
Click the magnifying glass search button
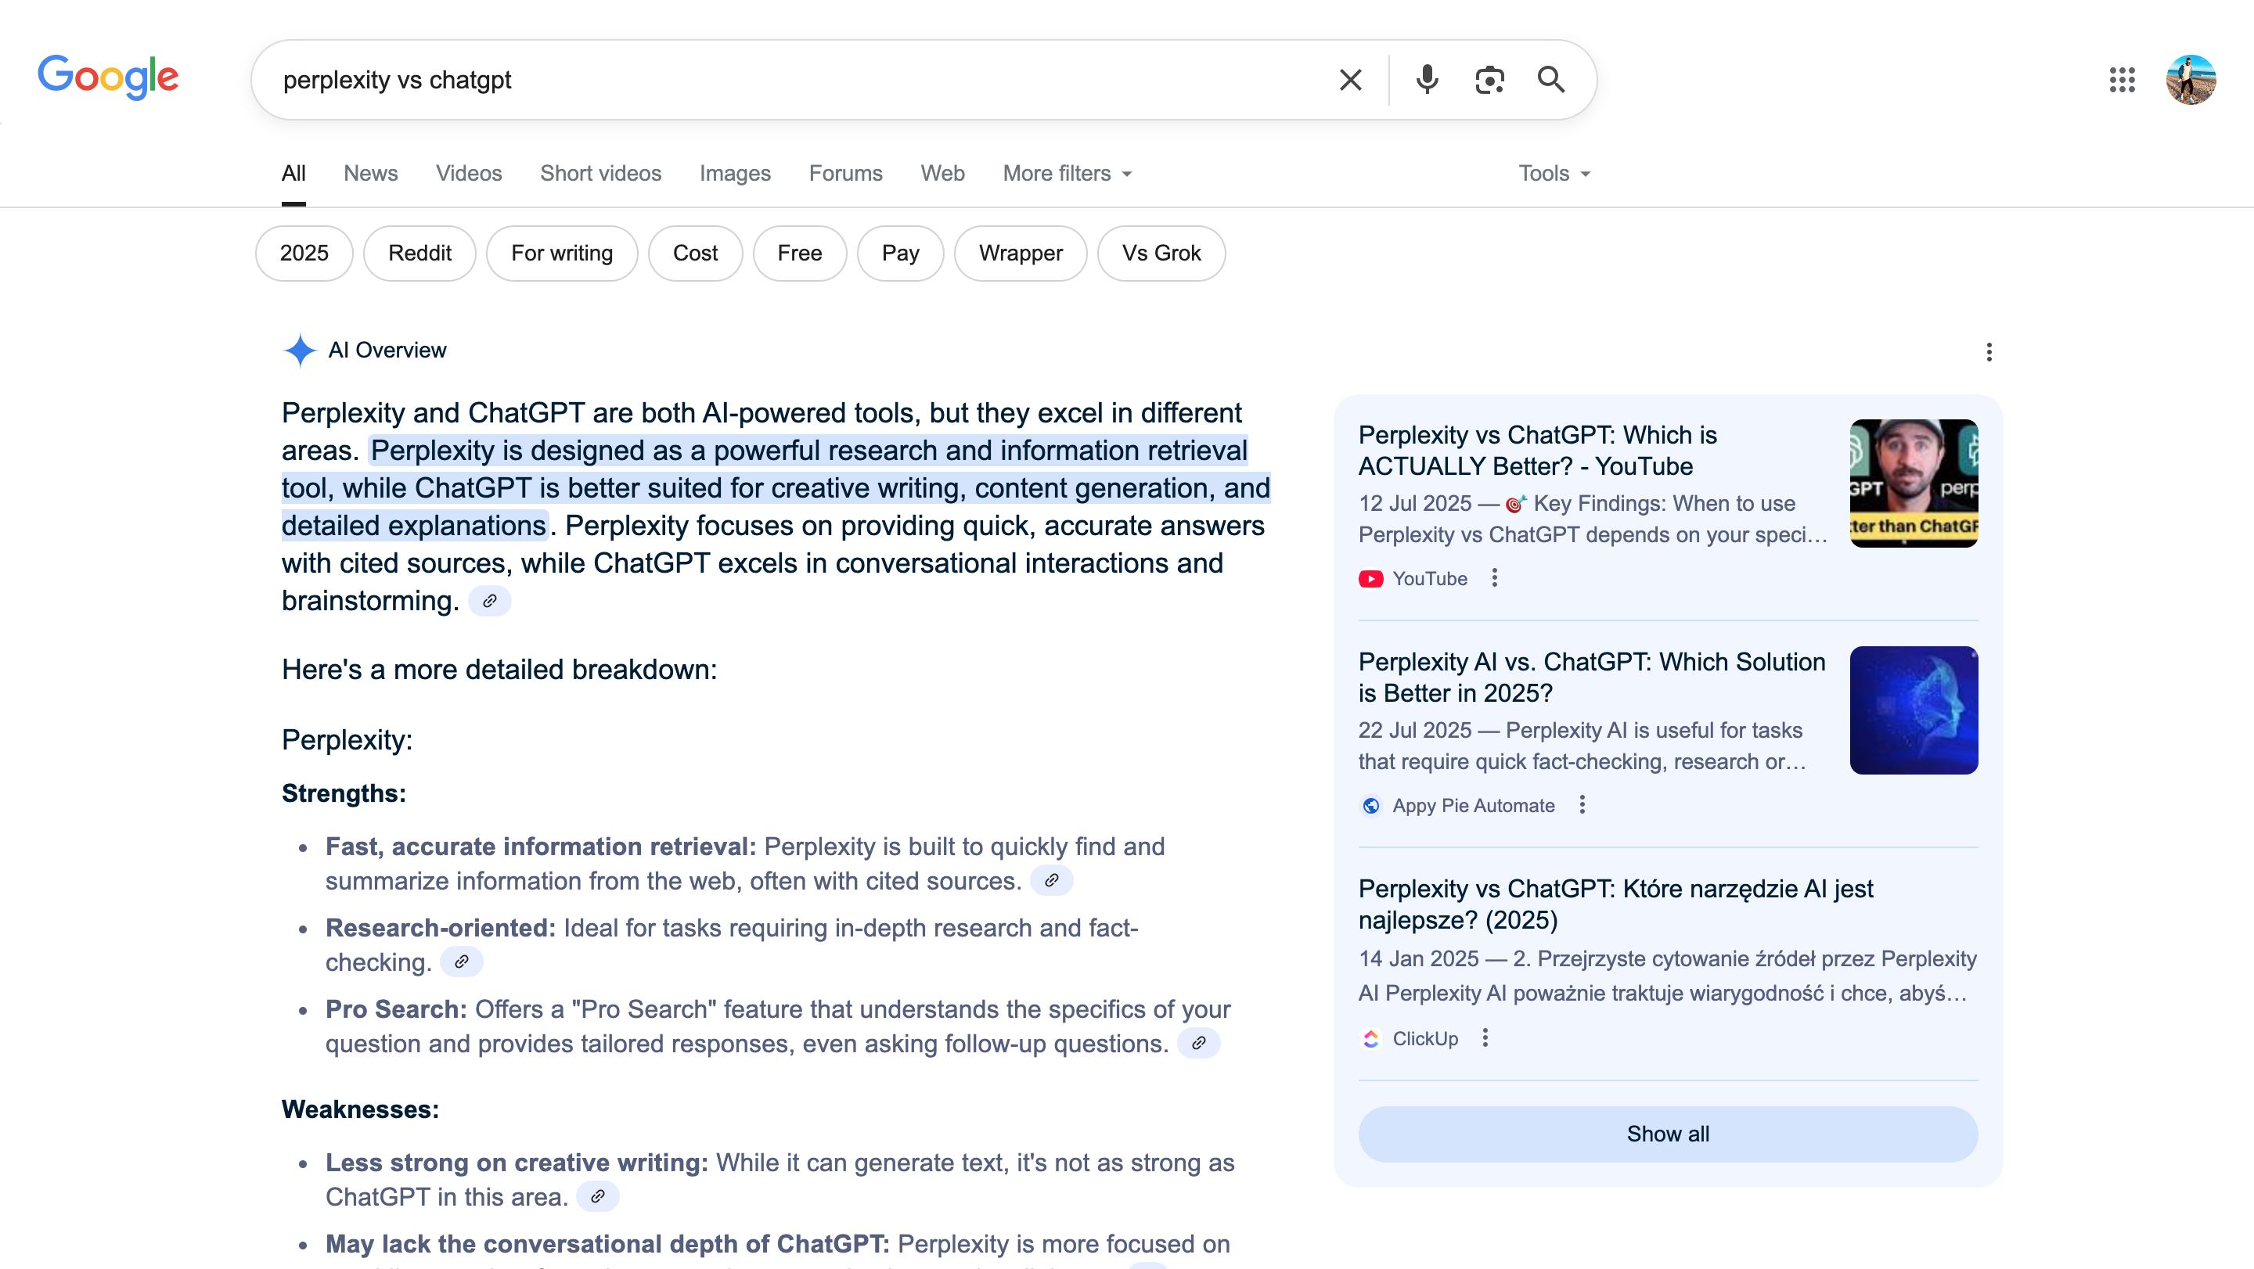[x=1551, y=80]
